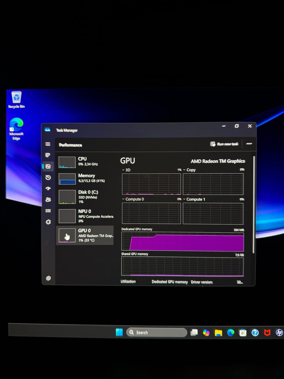Select Disk 0 (C:) performance entry
The height and width of the screenshot is (379, 284).
[85, 197]
